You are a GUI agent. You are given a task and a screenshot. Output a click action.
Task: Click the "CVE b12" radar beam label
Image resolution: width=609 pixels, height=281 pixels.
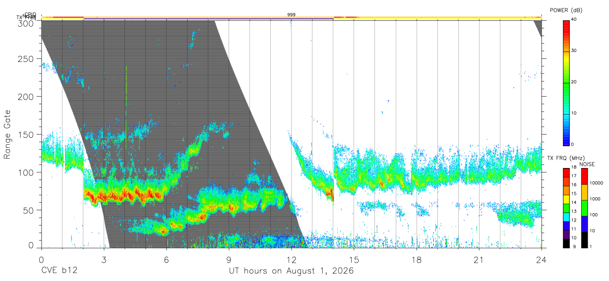click(x=59, y=271)
